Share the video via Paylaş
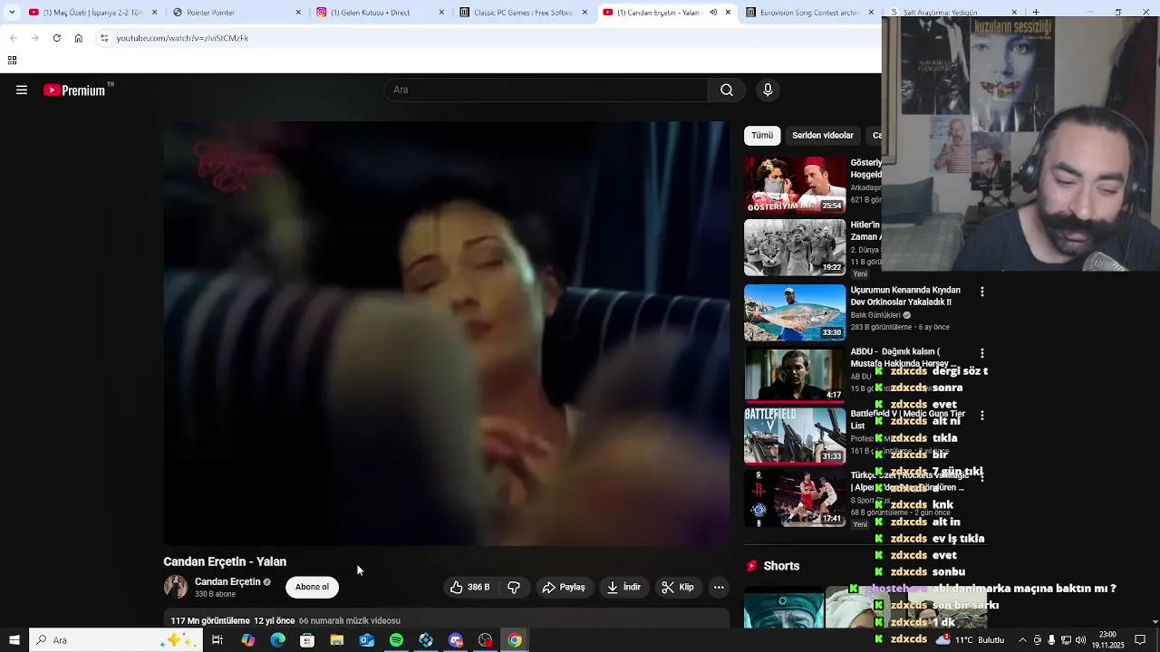Screen dimensions: 1160x652 564,587
